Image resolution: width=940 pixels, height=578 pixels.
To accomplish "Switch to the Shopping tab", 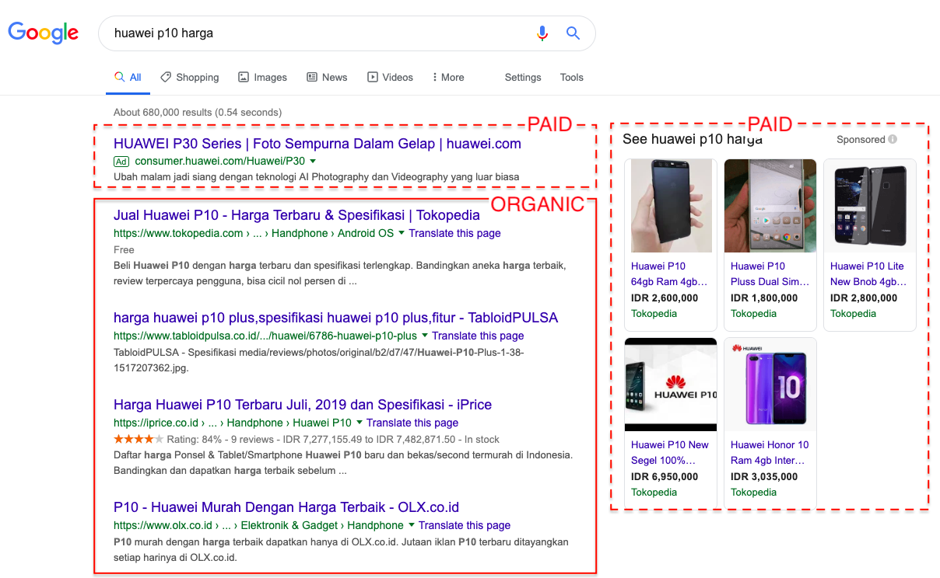I will point(190,78).
